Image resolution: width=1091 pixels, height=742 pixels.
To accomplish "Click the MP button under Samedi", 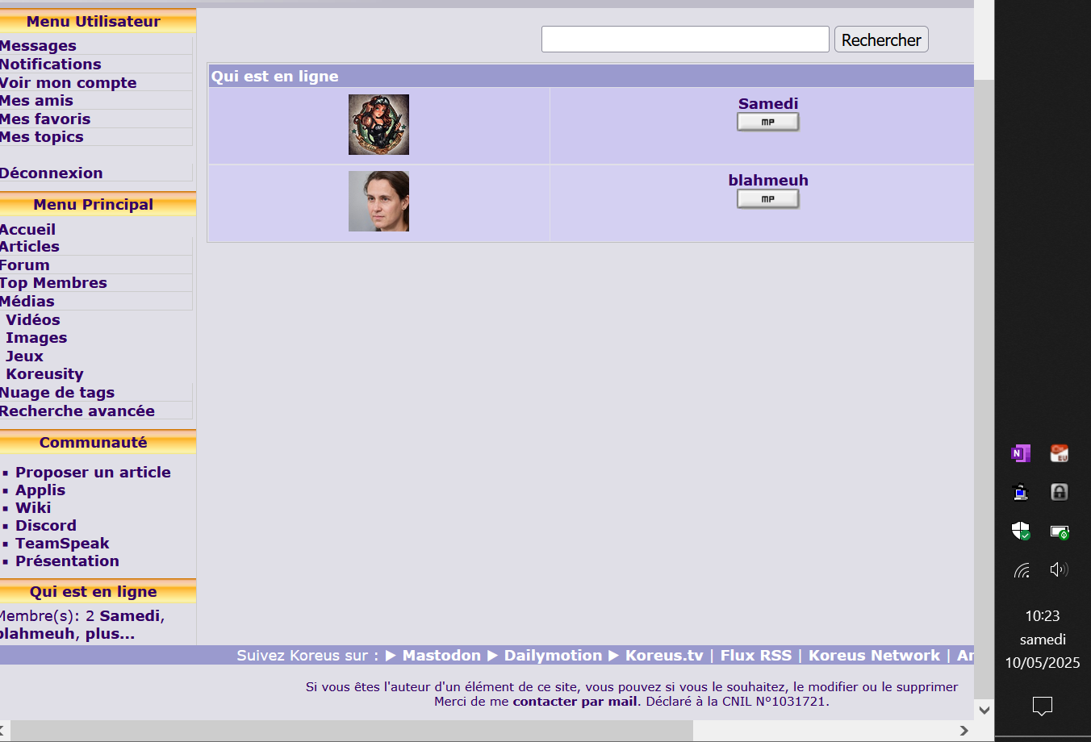I will [767, 122].
